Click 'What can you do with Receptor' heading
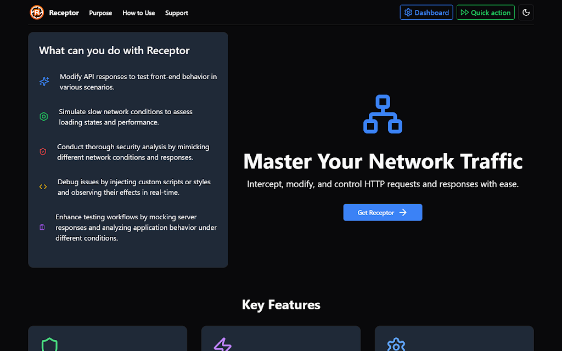562x351 pixels. (x=114, y=50)
